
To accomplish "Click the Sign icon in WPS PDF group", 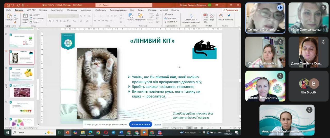I will [212, 16].
